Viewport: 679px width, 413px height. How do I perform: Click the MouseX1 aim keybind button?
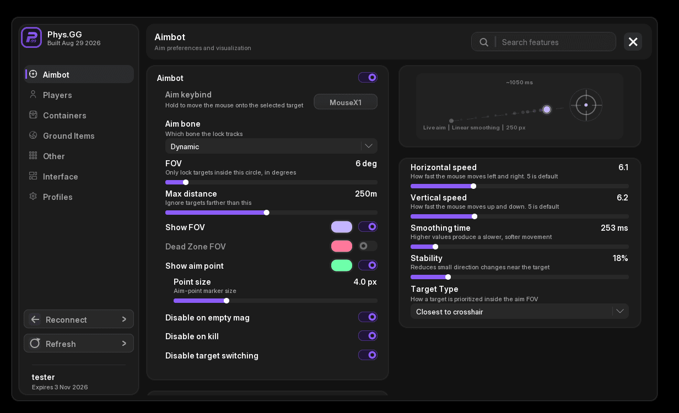tap(346, 102)
